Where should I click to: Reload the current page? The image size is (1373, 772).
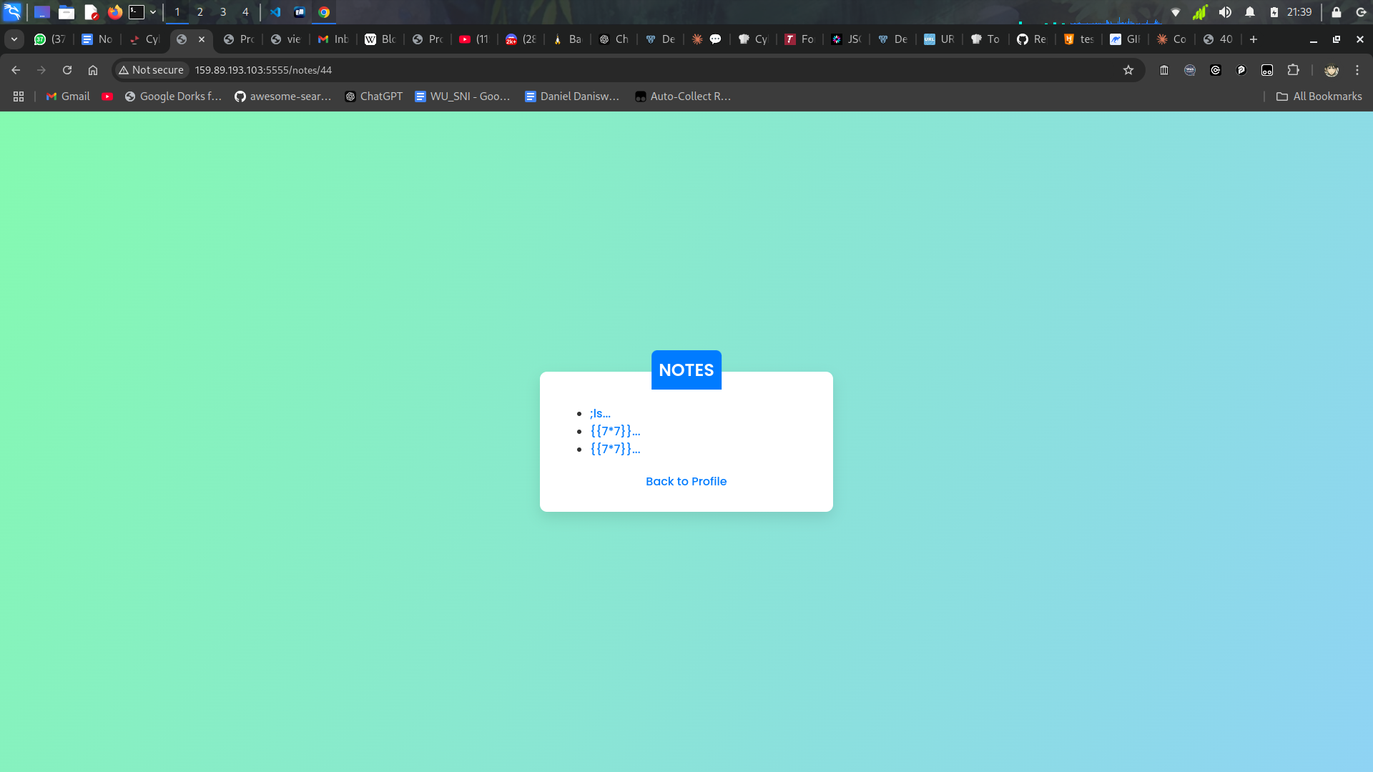pos(67,70)
